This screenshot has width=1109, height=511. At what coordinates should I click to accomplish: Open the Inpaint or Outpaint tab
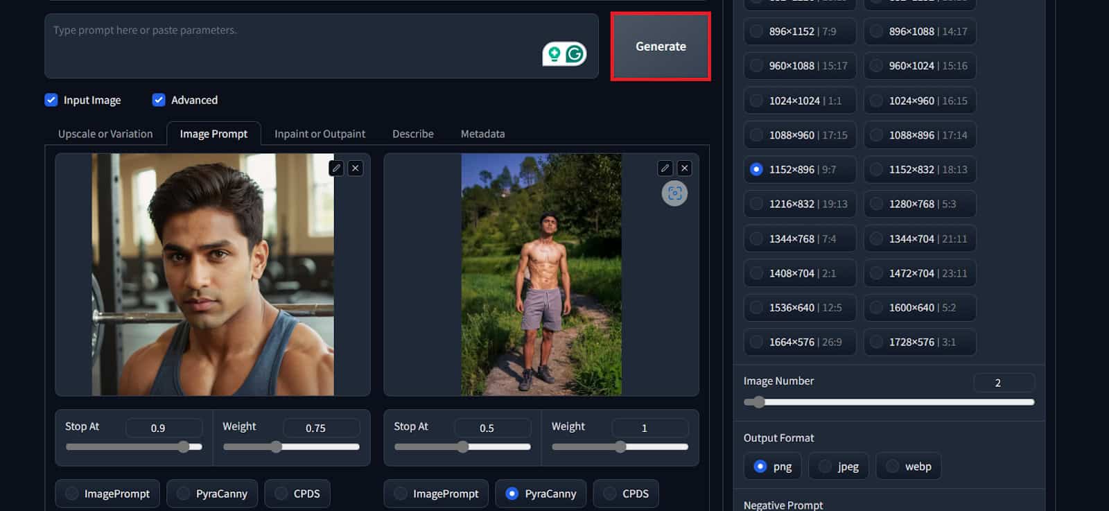tap(320, 134)
